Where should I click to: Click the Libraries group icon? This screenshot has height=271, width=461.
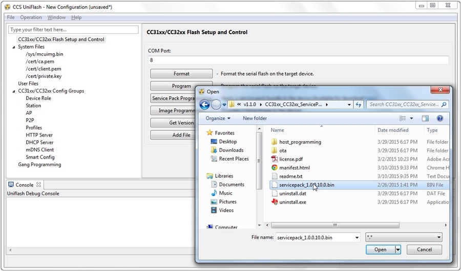[x=209, y=176]
